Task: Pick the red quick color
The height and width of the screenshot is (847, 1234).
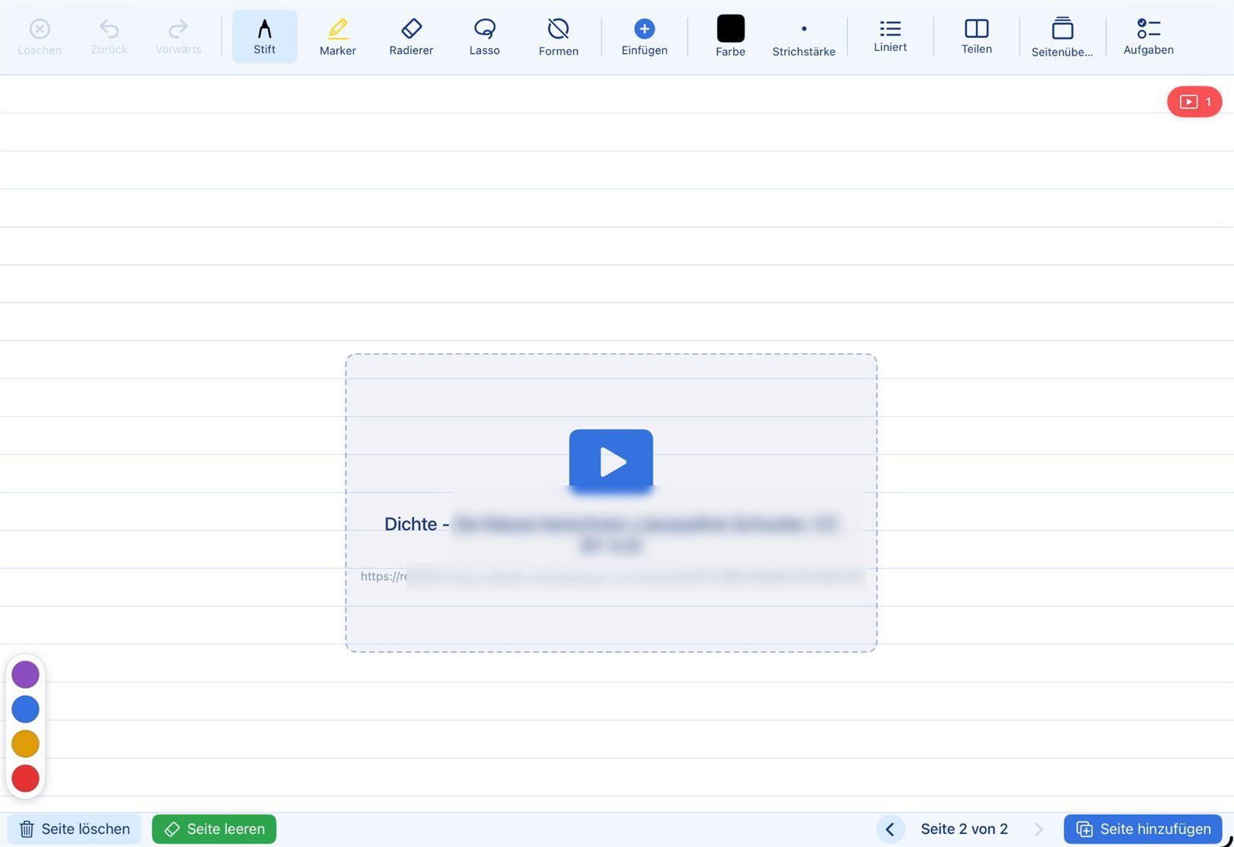Action: point(25,779)
